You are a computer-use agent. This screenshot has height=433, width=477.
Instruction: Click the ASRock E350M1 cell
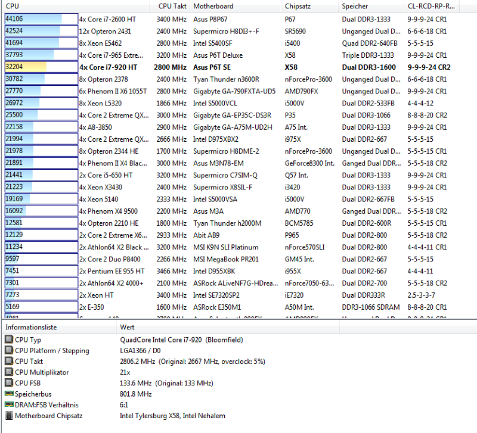pos(217,307)
